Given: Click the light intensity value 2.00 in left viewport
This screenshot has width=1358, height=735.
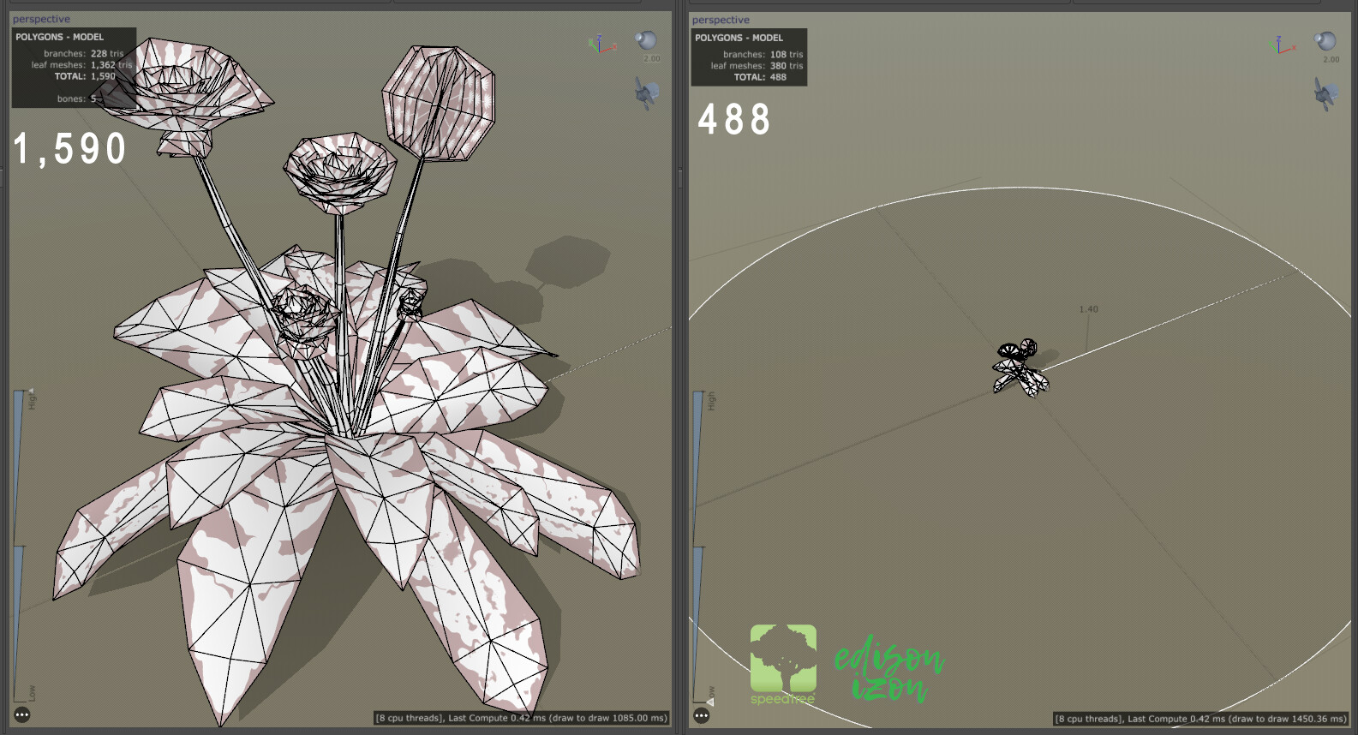Looking at the screenshot, I should coord(652,59).
